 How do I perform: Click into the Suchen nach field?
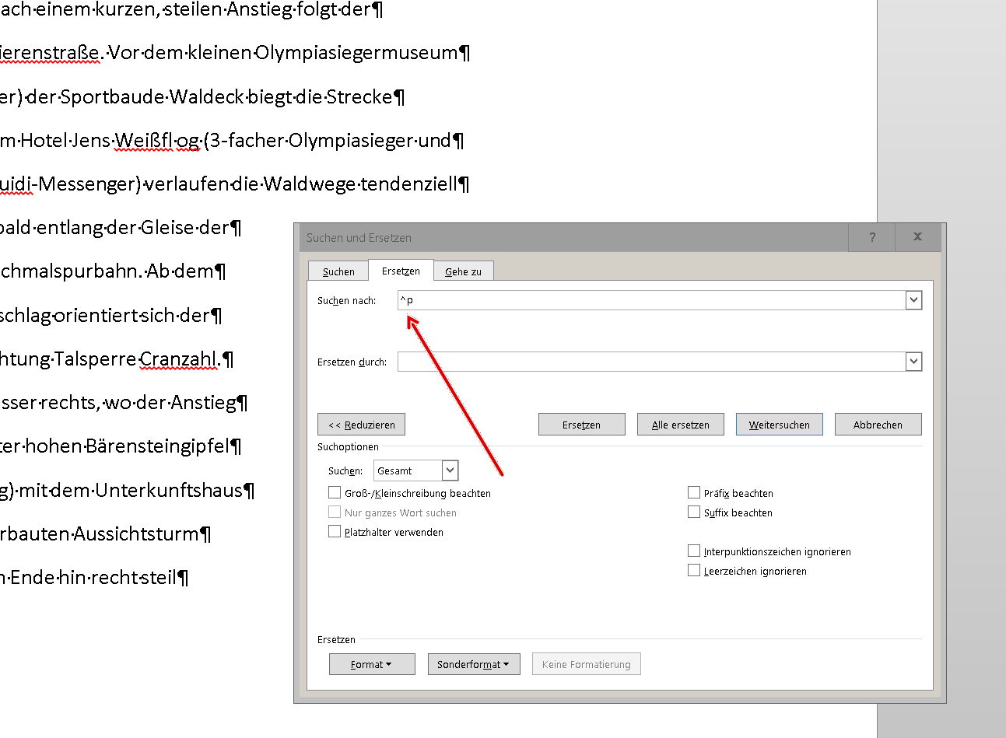pos(651,300)
